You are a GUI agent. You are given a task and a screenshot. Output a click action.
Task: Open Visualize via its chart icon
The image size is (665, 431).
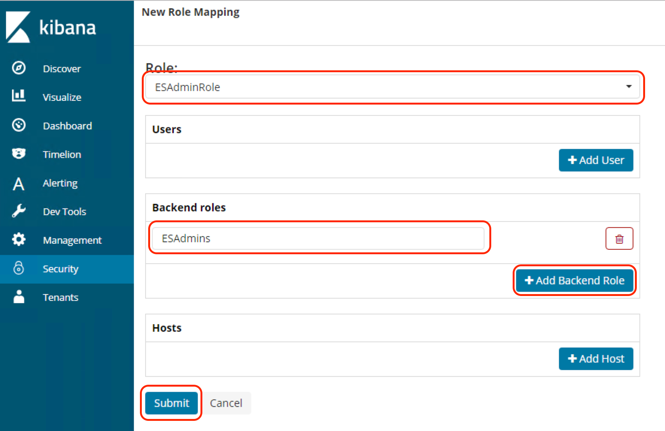(18, 96)
